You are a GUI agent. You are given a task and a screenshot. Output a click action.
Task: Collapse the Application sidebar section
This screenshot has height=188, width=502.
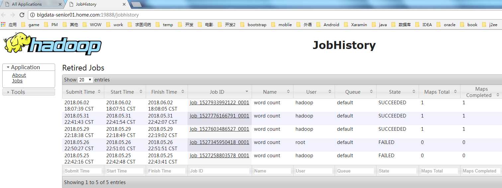29,67
